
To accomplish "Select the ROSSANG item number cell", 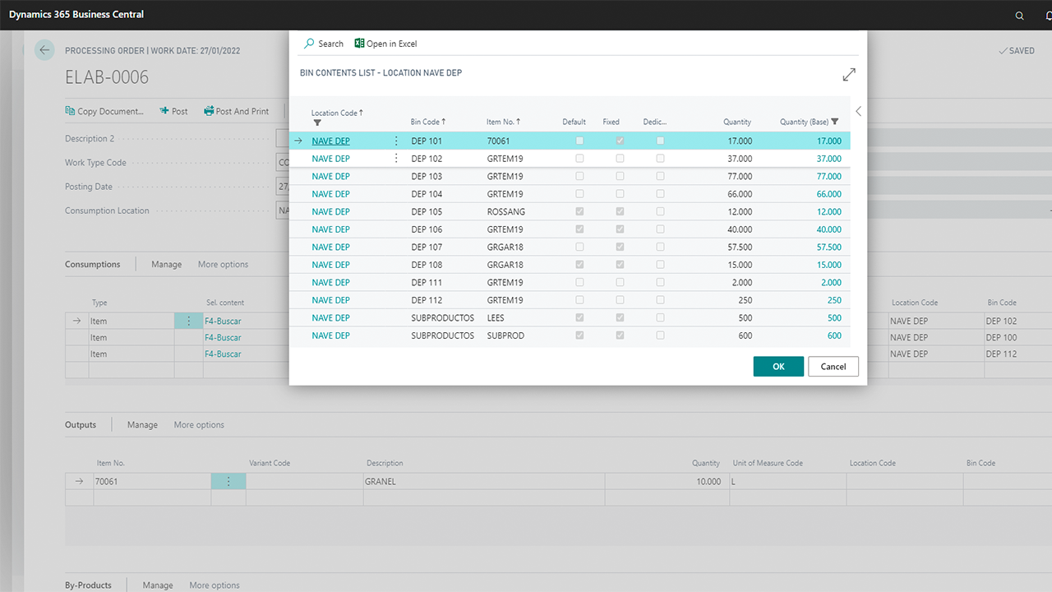I will [x=505, y=211].
